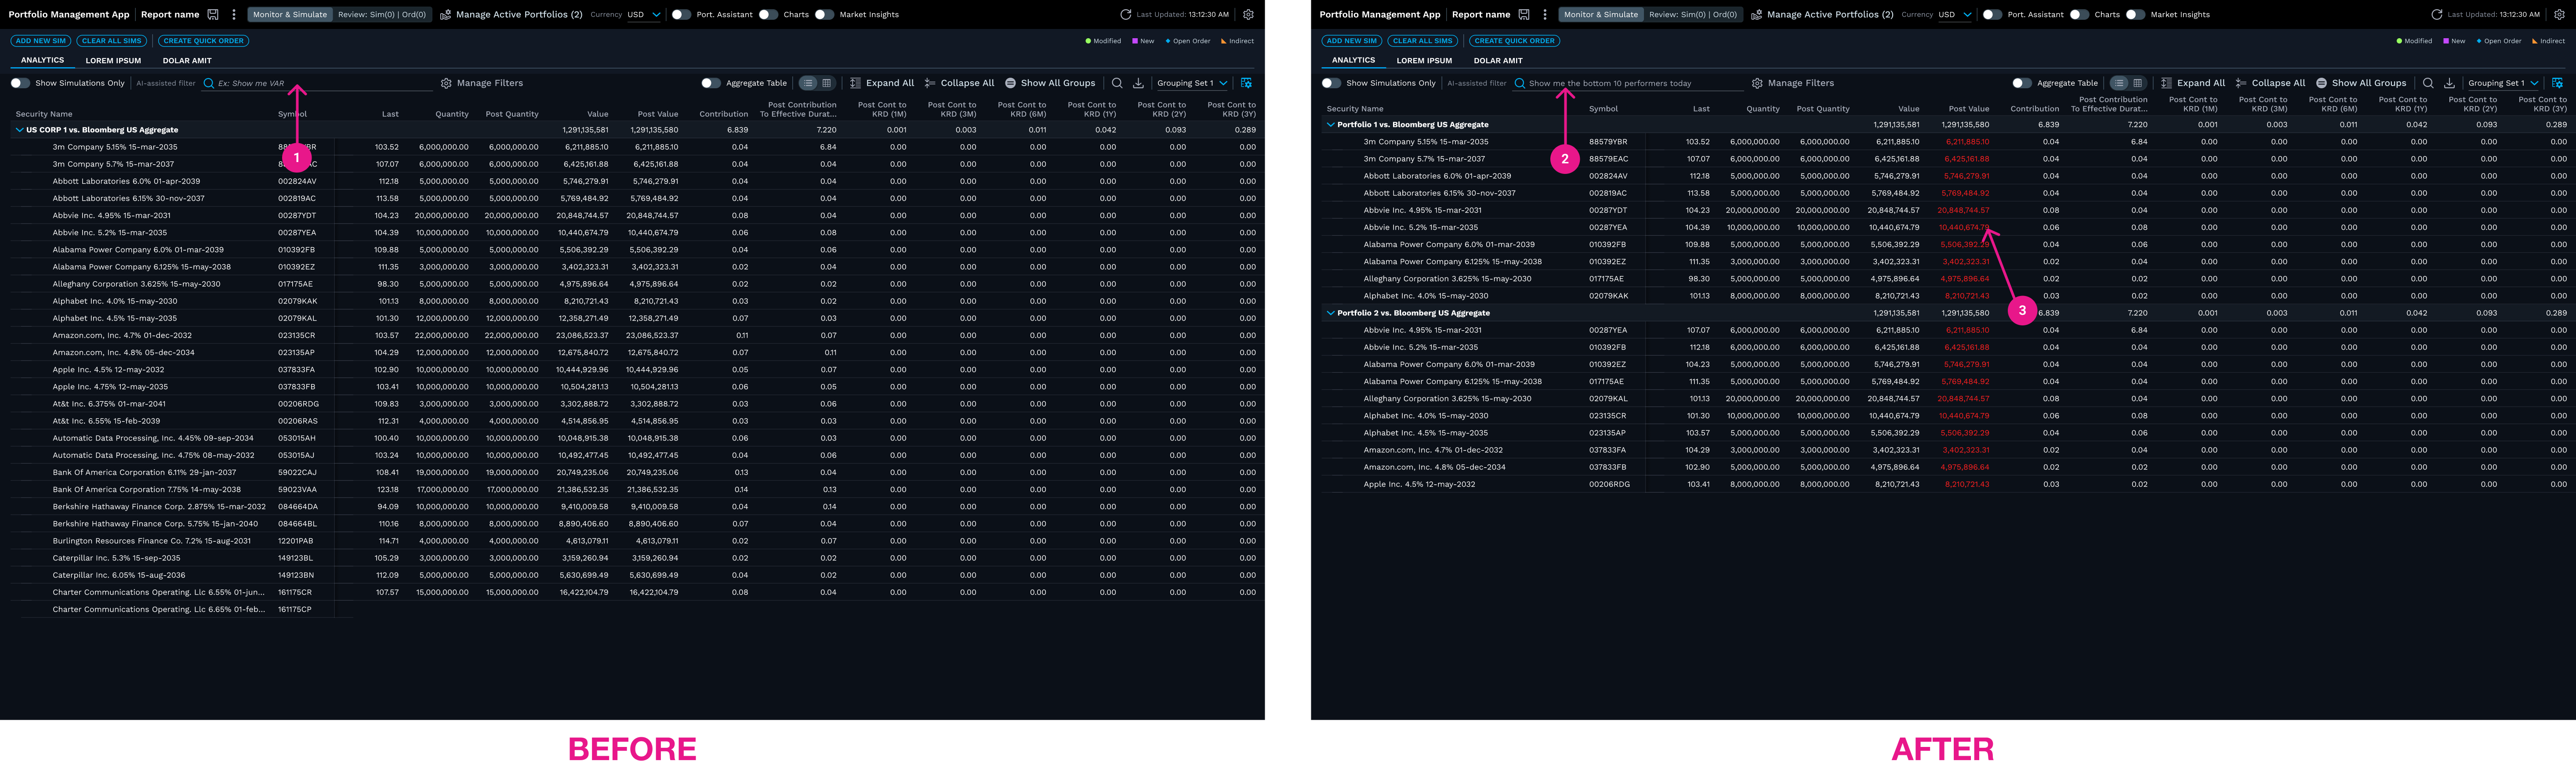Click Manage Filters gear in AFTER screen
The height and width of the screenshot is (761, 2576).
coord(1757,83)
